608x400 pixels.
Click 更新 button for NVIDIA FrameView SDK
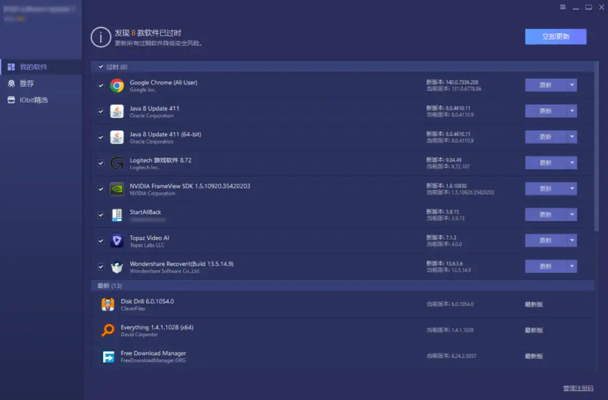pos(546,189)
